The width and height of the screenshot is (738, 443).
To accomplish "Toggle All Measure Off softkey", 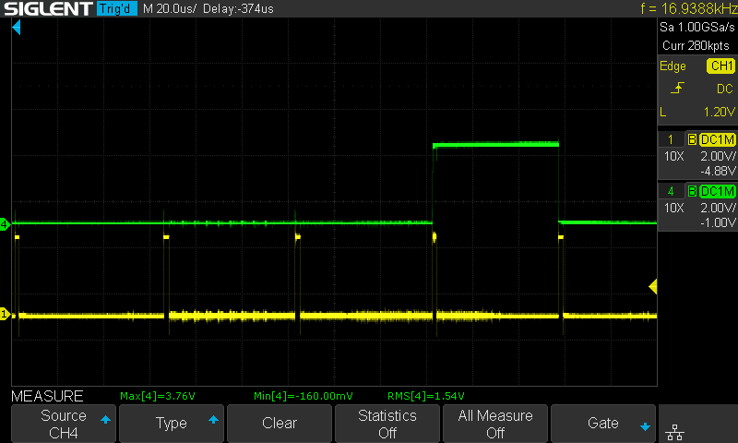I will coord(495,424).
